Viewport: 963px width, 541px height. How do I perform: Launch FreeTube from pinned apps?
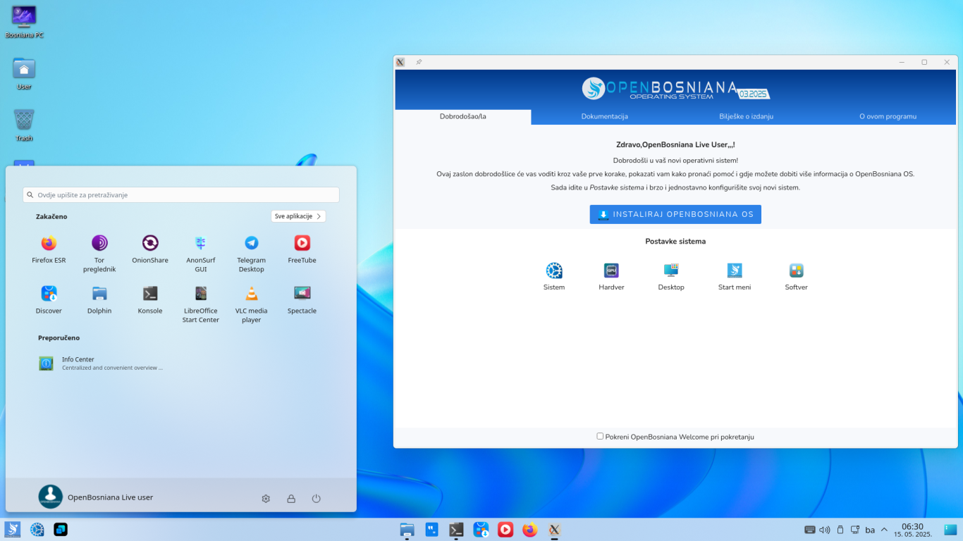pyautogui.click(x=302, y=249)
